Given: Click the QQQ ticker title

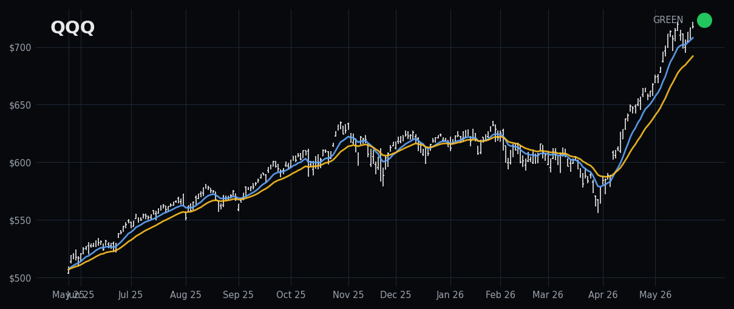Looking at the screenshot, I should click(72, 28).
